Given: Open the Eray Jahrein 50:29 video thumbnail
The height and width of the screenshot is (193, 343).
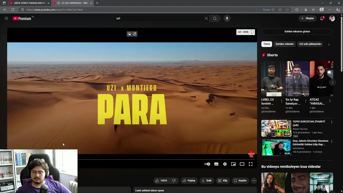Looking at the screenshot, I should [x=276, y=147].
